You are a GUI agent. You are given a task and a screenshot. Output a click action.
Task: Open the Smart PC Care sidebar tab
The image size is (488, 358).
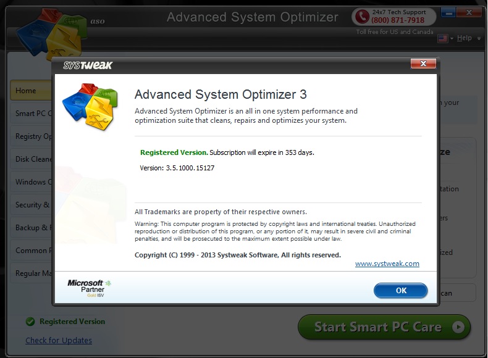click(31, 113)
